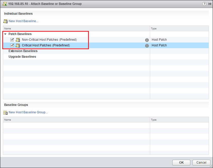This screenshot has width=213, height=168.
Task: Select Critical Host Patches (Predefined) row text
Action: [46, 45]
